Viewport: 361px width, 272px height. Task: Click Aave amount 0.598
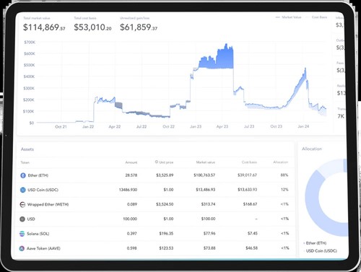(x=132, y=248)
